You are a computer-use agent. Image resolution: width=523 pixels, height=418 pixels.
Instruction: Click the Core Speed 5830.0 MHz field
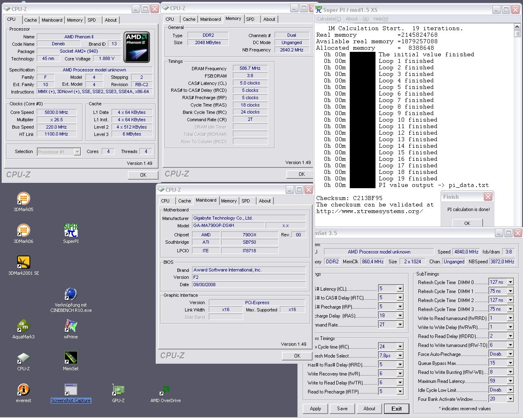(56, 112)
